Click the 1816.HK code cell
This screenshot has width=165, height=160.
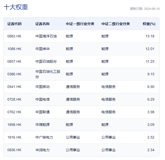pyautogui.click(x=14, y=137)
